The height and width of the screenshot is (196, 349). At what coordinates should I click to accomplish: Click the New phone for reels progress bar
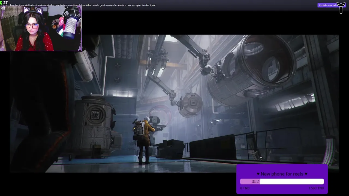(x=282, y=182)
